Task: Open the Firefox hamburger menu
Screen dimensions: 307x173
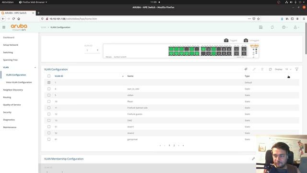Action: [304, 19]
